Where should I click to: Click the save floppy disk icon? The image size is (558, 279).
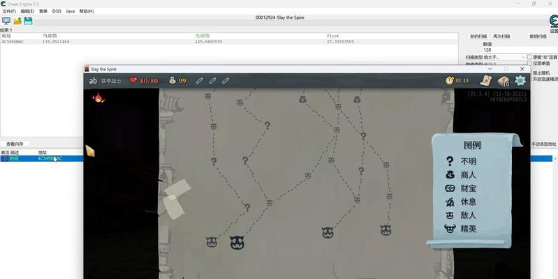point(29,21)
